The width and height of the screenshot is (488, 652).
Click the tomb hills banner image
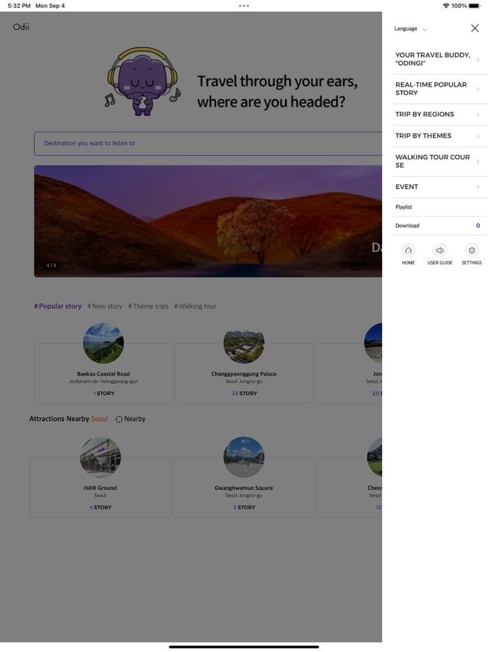(x=208, y=221)
